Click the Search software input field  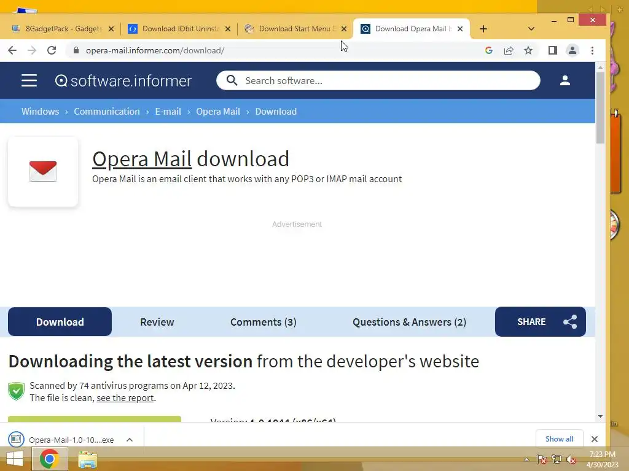(378, 80)
